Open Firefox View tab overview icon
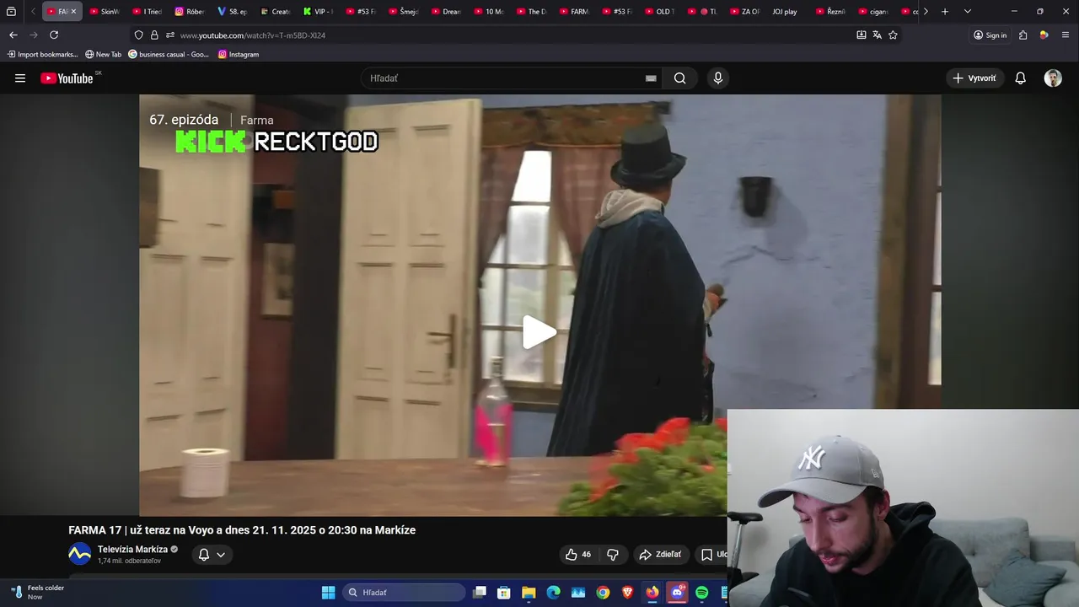Image resolution: width=1079 pixels, height=607 pixels. tap(11, 12)
